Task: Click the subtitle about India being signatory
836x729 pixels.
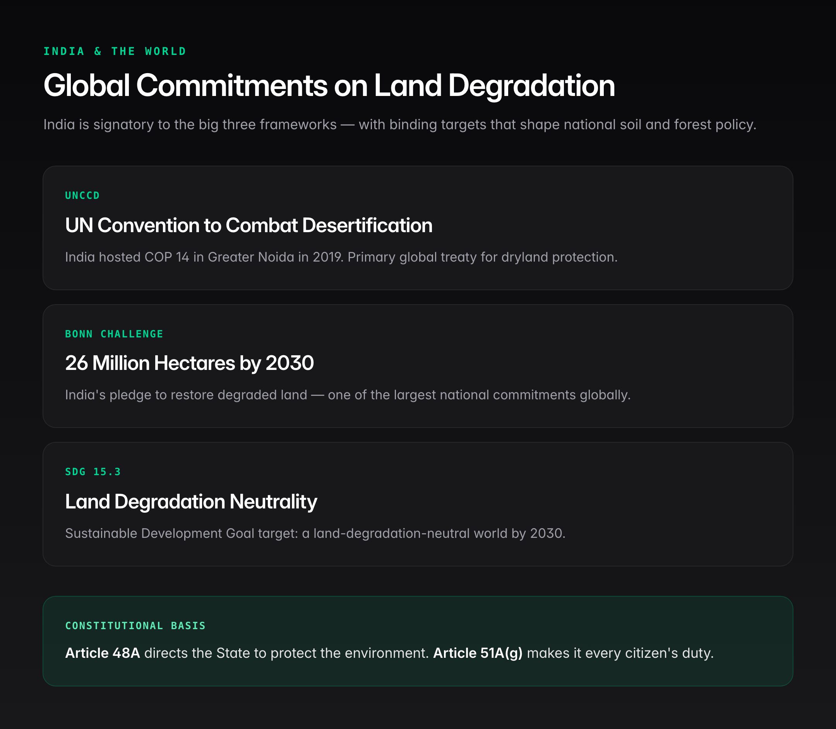Action: pyautogui.click(x=400, y=125)
